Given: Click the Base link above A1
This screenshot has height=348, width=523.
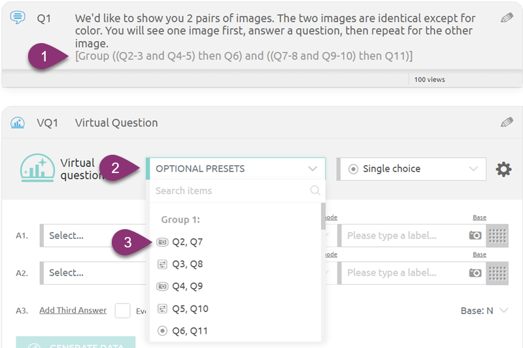Looking at the screenshot, I should tap(479, 217).
